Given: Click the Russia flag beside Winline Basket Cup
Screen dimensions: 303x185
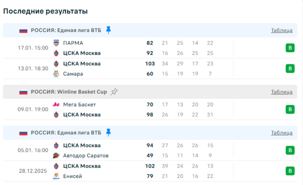Looking at the screenshot, I should point(23,92).
